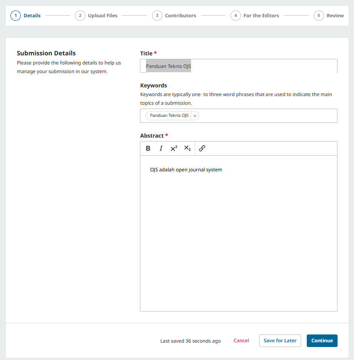Screen dimensions: 354x360
Task: Click step 2 circle for Upload Files
Action: click(x=80, y=16)
